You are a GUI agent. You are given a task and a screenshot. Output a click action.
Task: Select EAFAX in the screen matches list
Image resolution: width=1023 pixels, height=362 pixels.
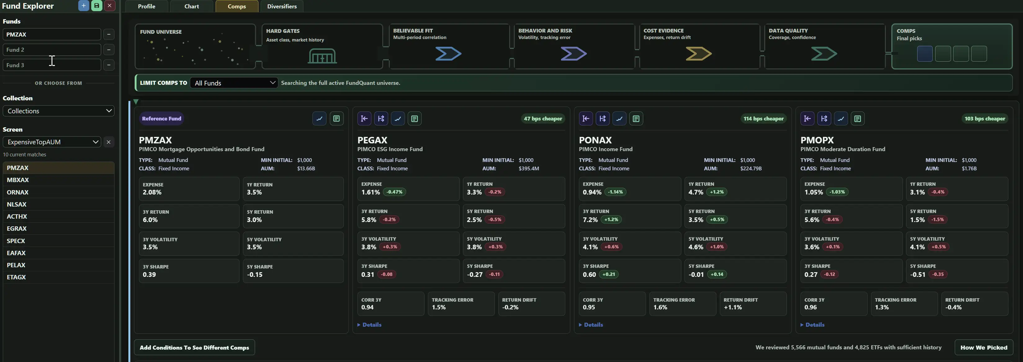58,253
